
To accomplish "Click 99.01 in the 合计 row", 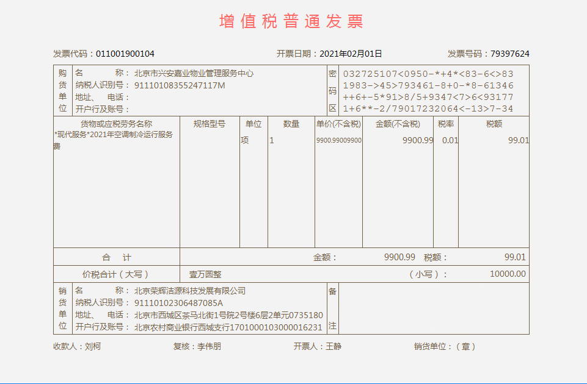I will [515, 257].
